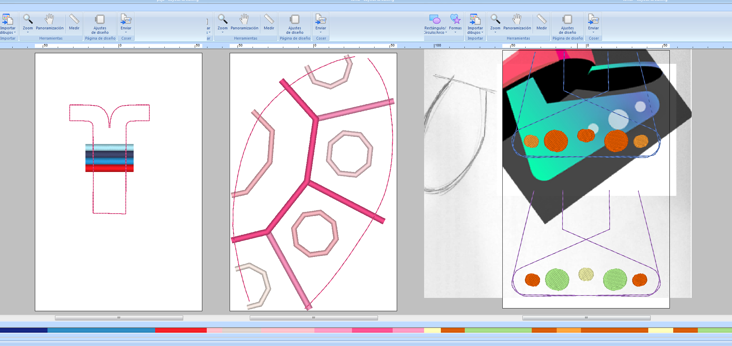The width and height of the screenshot is (732, 346).
Task: Choose Medir ruler in circles design window
Action: tap(542, 19)
